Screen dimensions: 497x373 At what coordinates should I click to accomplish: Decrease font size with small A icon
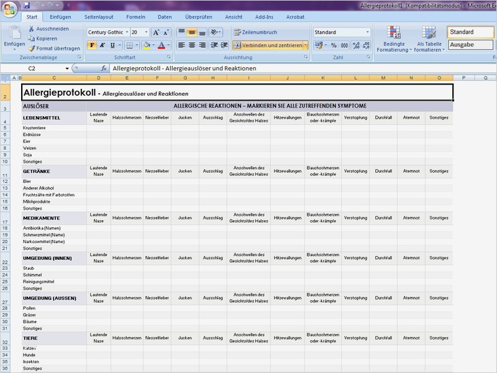[x=166, y=32]
